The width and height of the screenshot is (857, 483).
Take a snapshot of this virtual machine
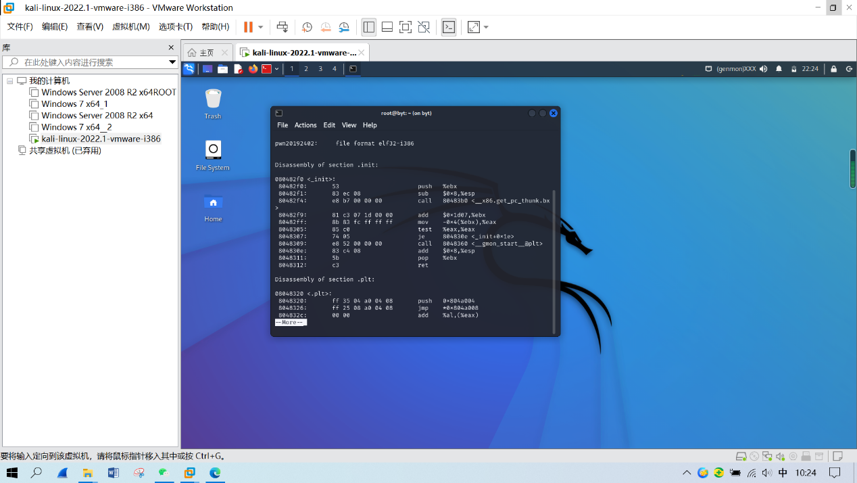tap(307, 27)
